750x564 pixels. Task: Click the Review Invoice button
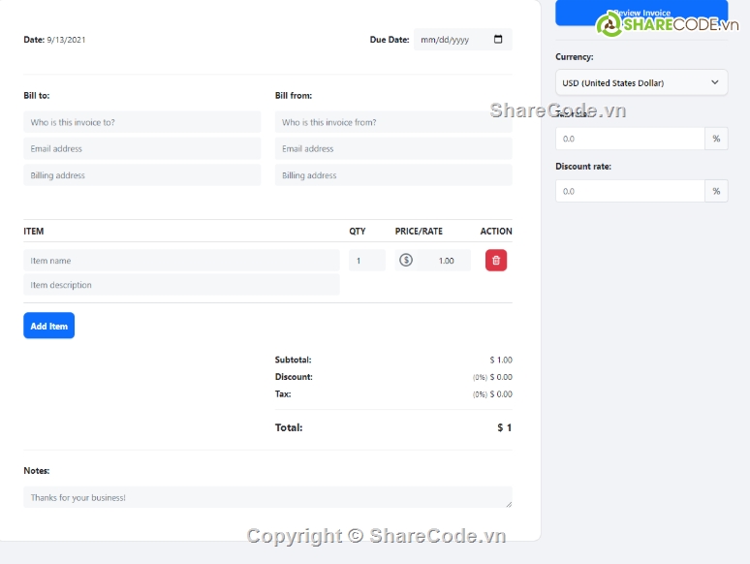point(641,13)
